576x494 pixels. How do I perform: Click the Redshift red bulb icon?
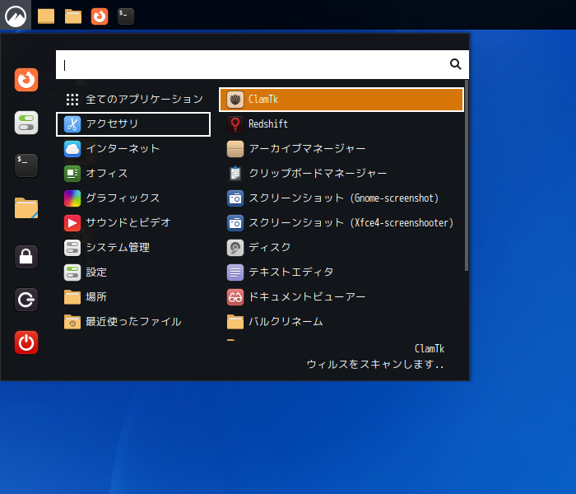(235, 124)
